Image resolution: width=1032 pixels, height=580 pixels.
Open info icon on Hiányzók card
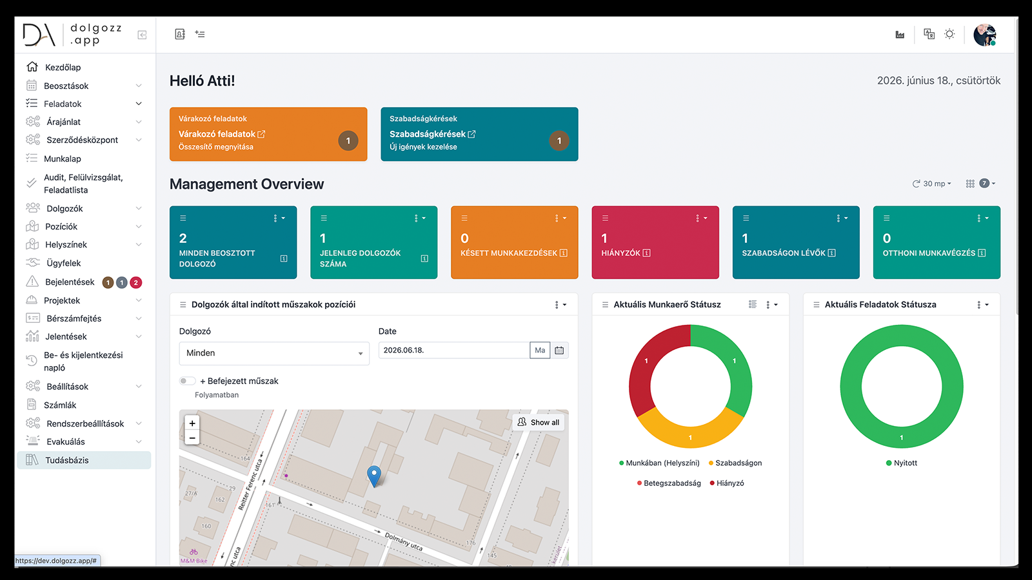point(647,253)
